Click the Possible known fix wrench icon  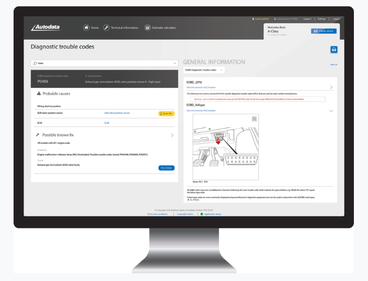click(x=37, y=135)
